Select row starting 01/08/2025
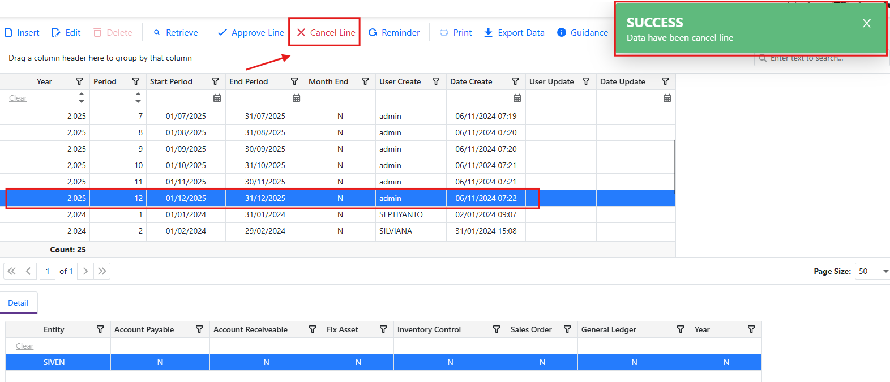 point(337,132)
